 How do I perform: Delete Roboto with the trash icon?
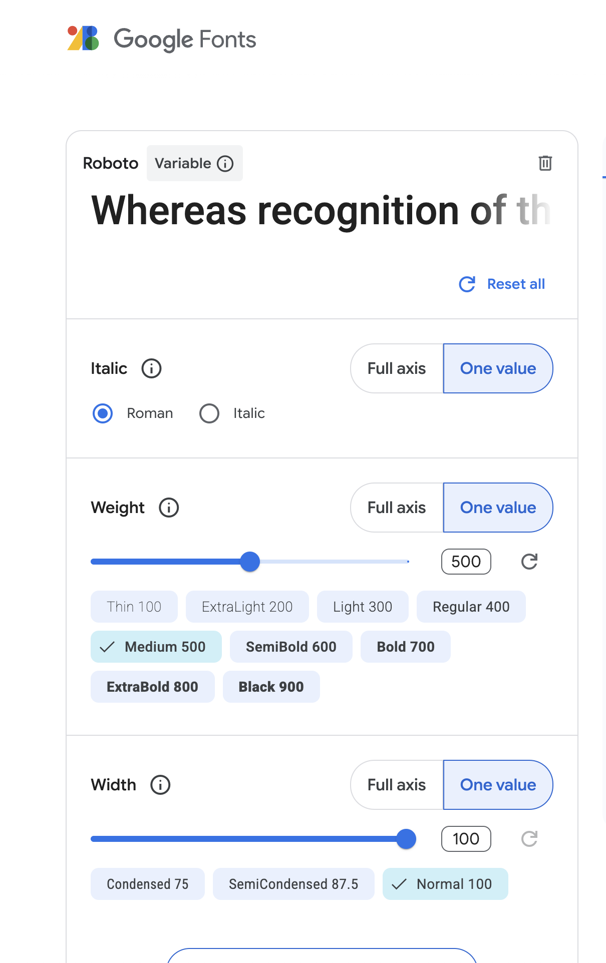[545, 163]
